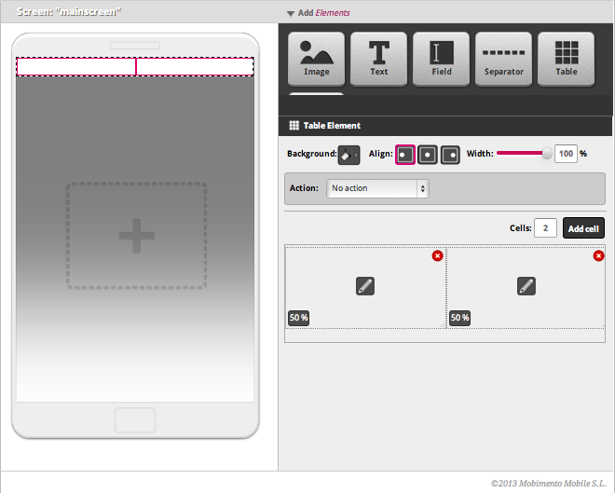
Task: Set table alignment to left
Action: [404, 155]
